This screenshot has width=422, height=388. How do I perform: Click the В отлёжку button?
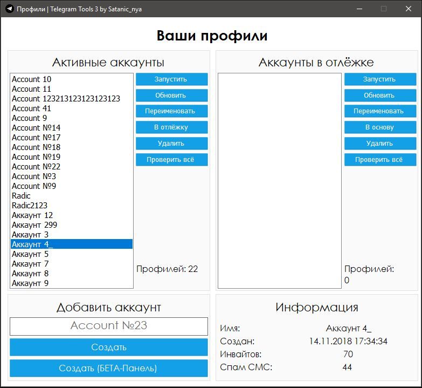pyautogui.click(x=171, y=127)
